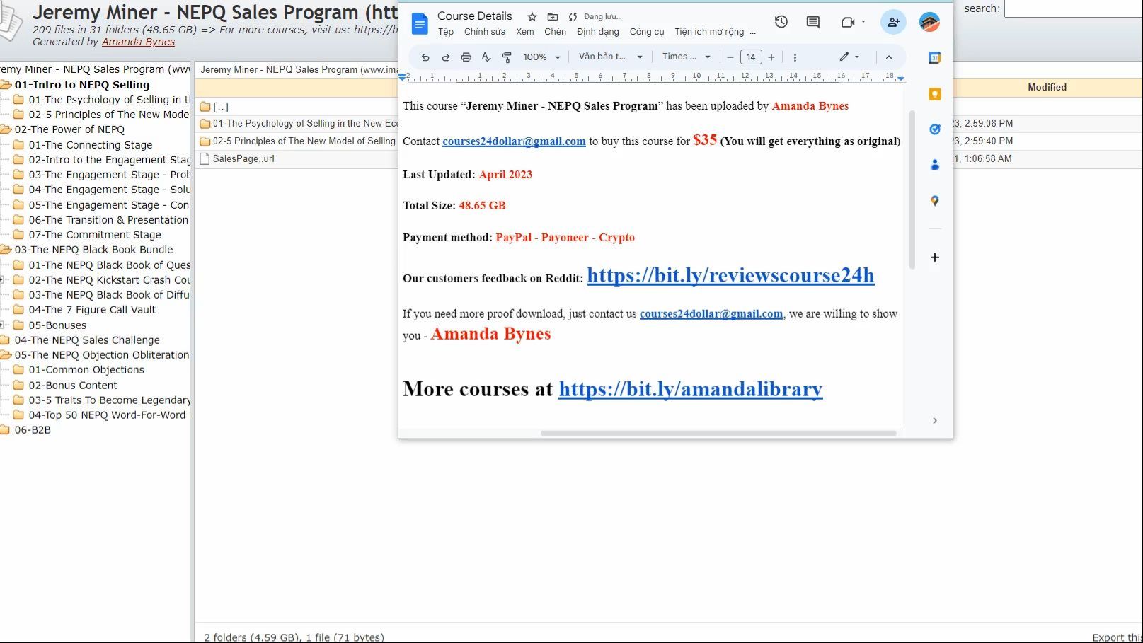Select the paint format roller icon
The width and height of the screenshot is (1143, 643).
point(507,57)
